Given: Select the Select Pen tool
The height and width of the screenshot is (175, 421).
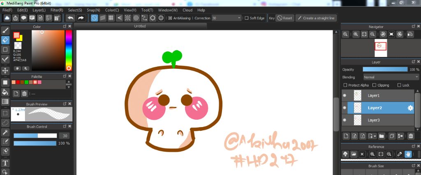Looking at the screenshot, I should pos(5,141).
